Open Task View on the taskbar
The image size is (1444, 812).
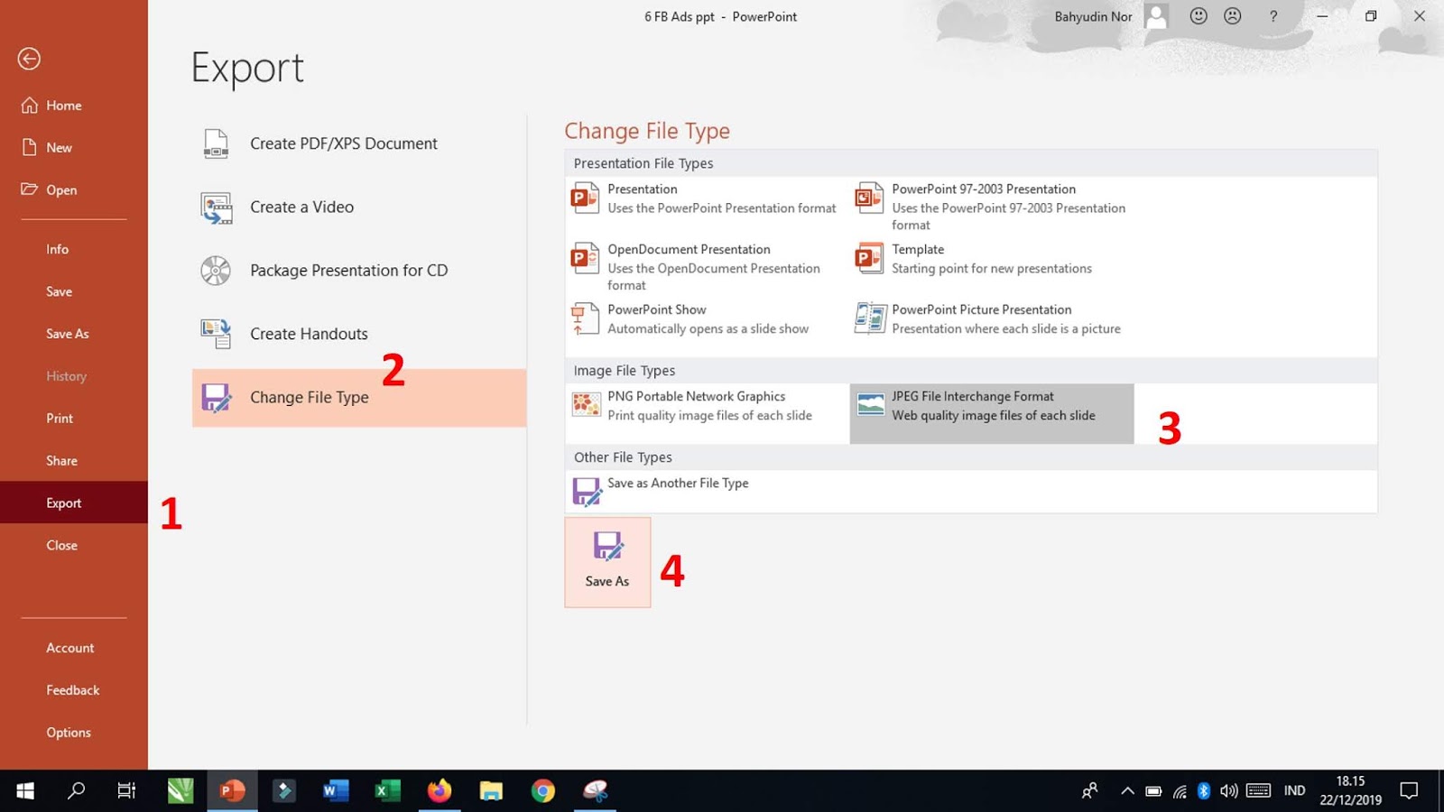[126, 791]
